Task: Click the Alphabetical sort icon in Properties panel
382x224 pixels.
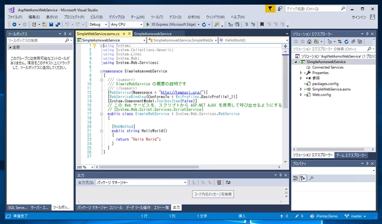Action: pyautogui.click(x=303, y=178)
